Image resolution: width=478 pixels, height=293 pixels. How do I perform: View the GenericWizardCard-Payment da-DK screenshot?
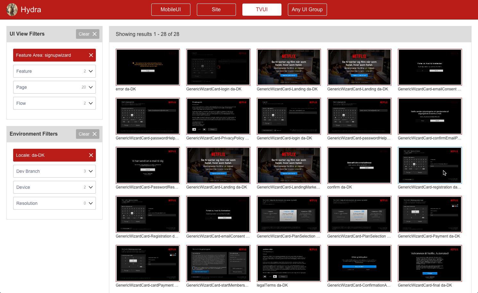(430, 214)
